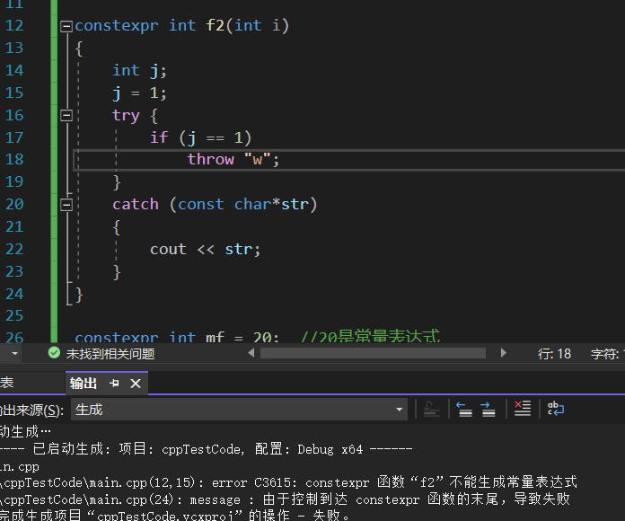Toggle word wrap in the output window
This screenshot has height=521, width=625.
pos(556,410)
